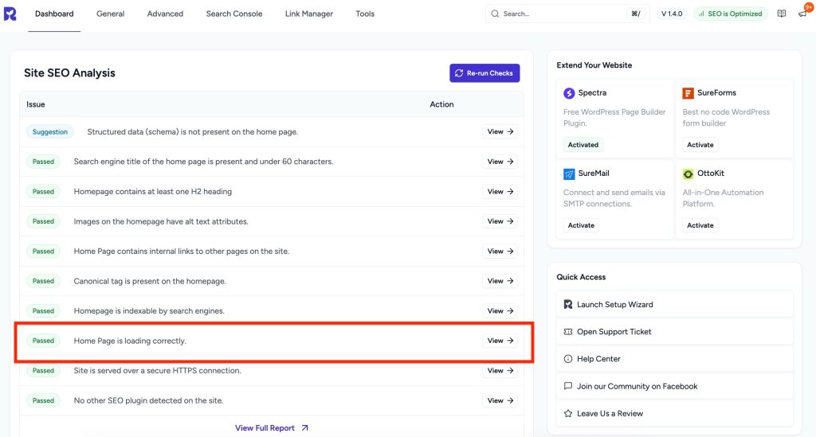Open the Search Console tab
Viewport: 816px width, 437px height.
233,14
